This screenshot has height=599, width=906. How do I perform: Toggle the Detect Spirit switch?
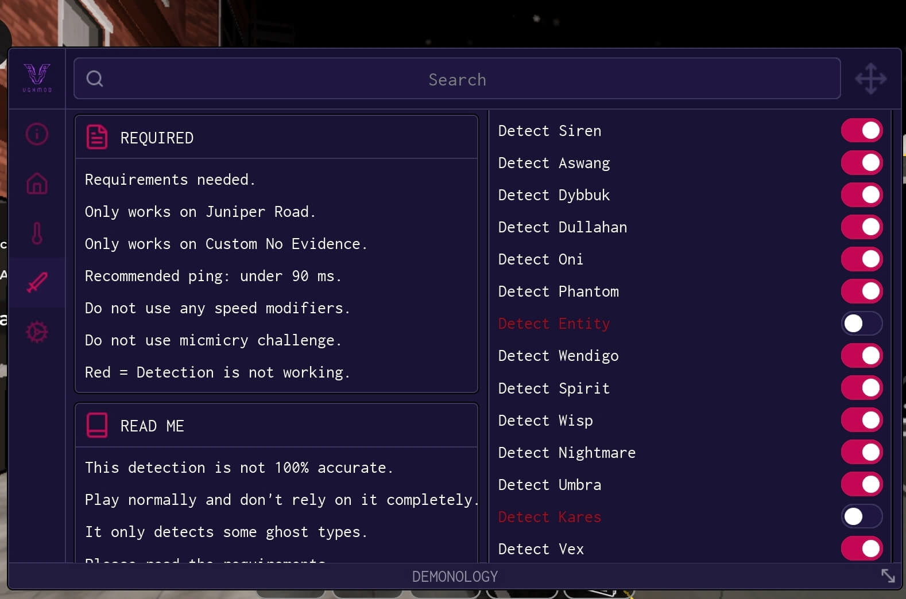862,387
